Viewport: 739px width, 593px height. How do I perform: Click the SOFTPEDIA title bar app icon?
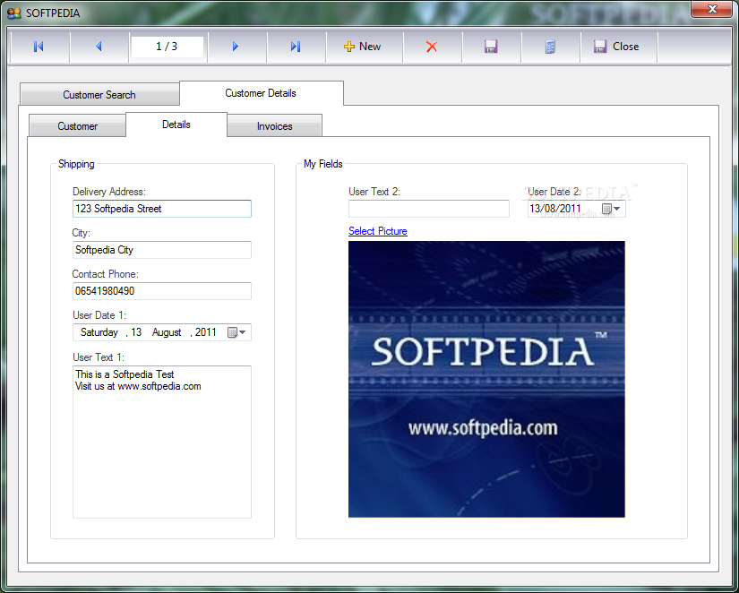tap(14, 13)
